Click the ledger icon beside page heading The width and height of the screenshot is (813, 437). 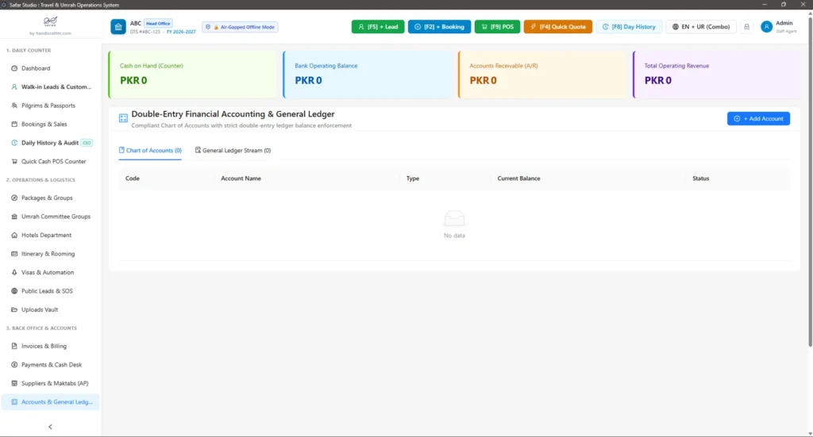[x=123, y=118]
